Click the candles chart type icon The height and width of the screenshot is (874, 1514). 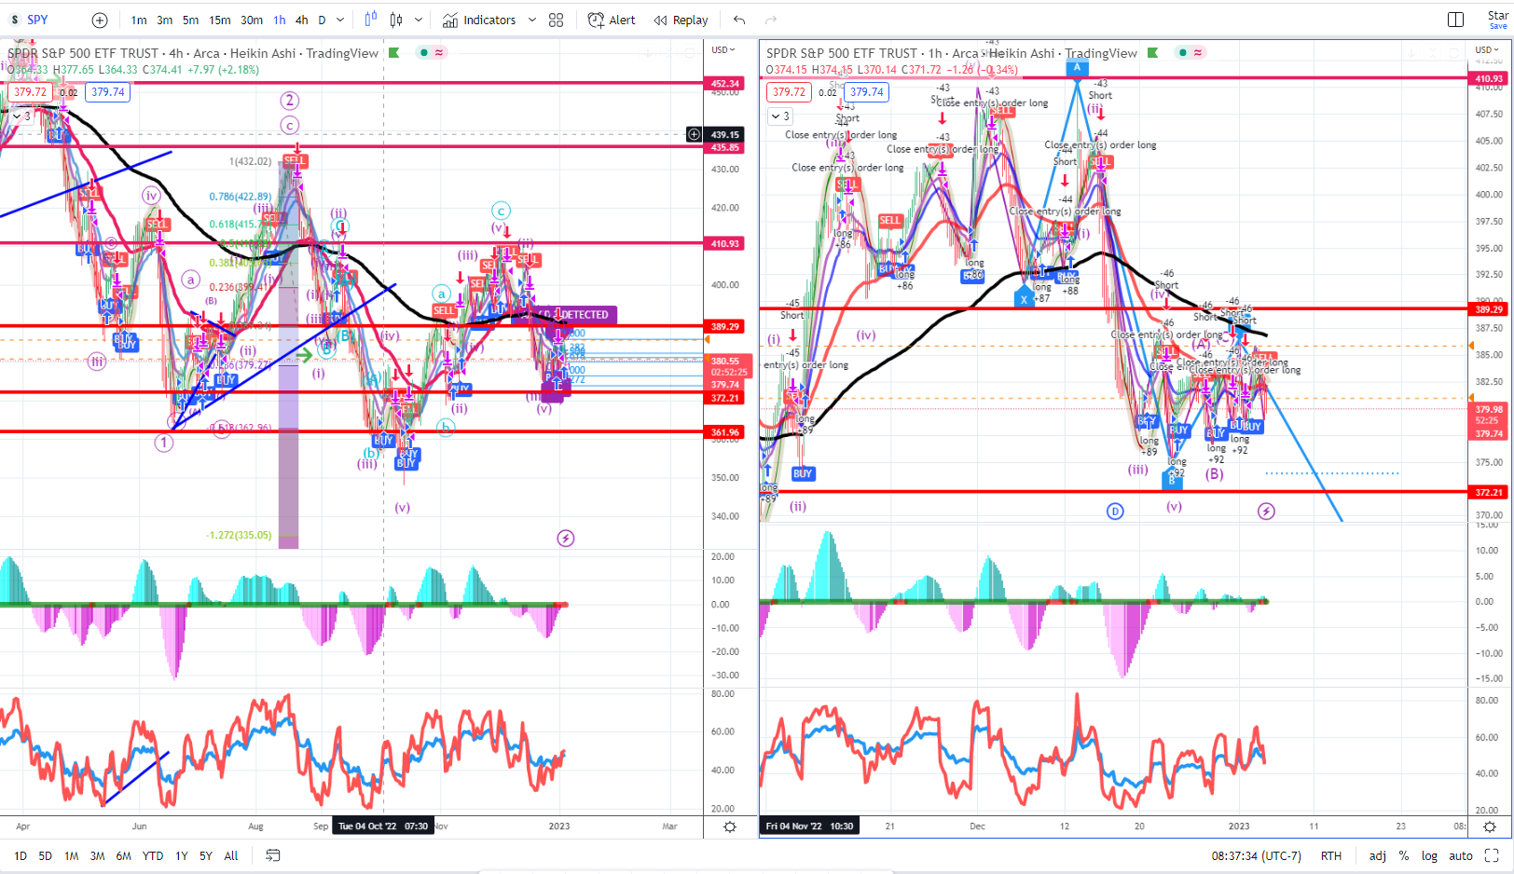[396, 20]
